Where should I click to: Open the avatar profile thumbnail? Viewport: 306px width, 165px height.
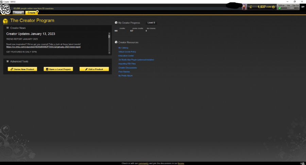click(x=244, y=7)
